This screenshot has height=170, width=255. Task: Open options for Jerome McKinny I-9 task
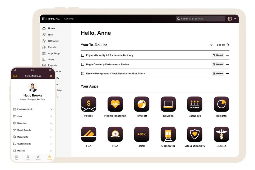[228, 55]
